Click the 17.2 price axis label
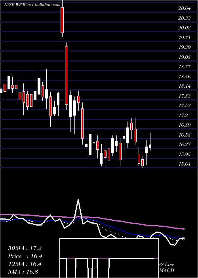Viewport: 198px width, 278px height. pos(183,116)
